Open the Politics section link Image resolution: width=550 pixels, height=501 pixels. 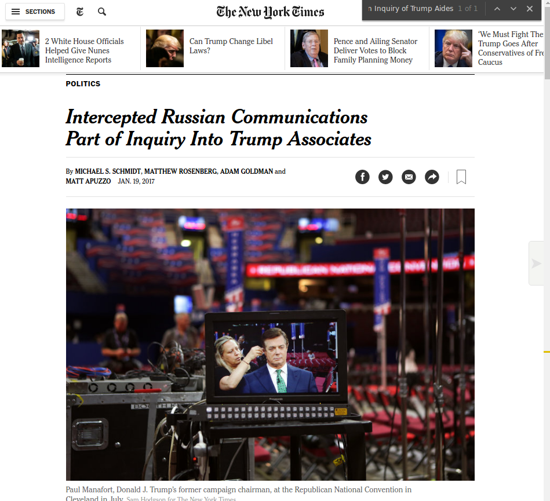(83, 84)
